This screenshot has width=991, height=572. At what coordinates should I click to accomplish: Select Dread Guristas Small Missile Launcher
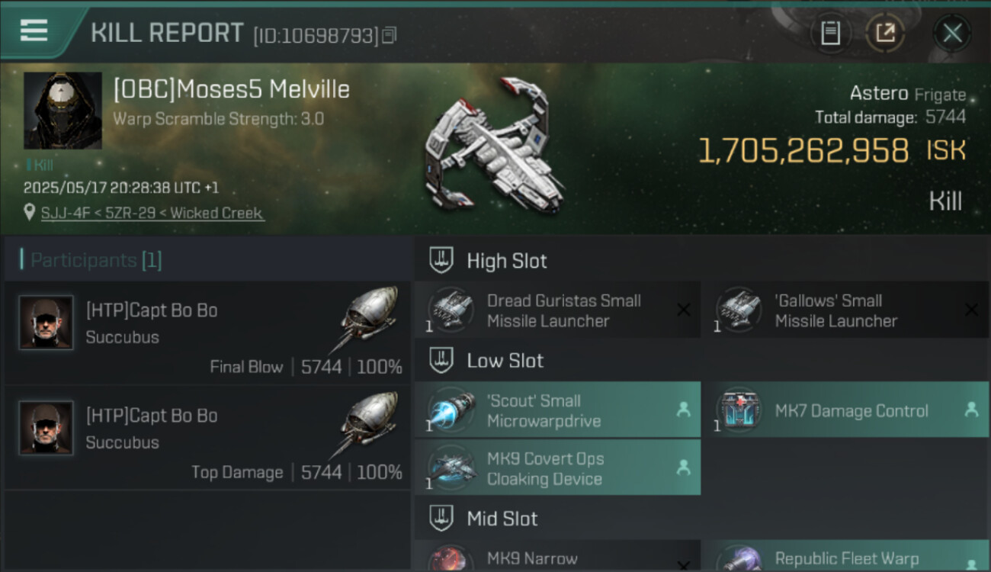click(563, 310)
